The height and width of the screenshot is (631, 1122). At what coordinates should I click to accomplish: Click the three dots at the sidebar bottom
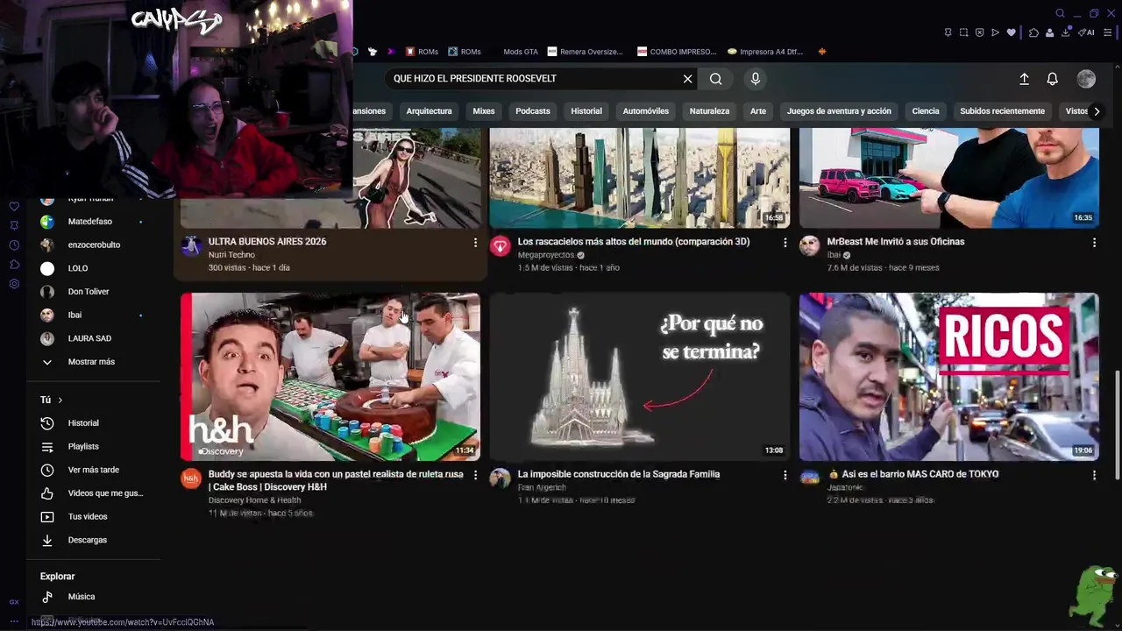click(14, 620)
